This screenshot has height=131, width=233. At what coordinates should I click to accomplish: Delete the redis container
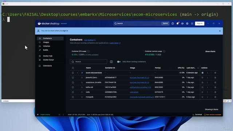215,92
